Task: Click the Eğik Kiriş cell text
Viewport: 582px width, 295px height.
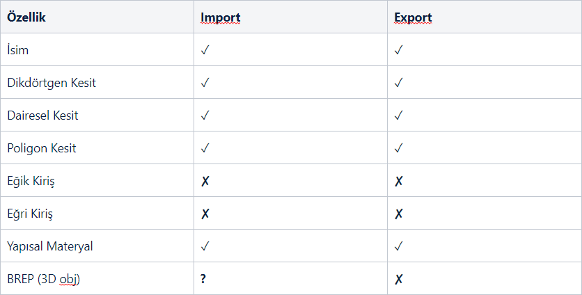Action: [31, 181]
